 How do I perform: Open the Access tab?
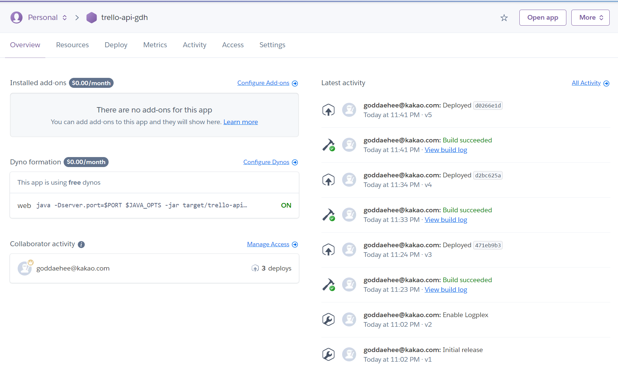pos(233,45)
